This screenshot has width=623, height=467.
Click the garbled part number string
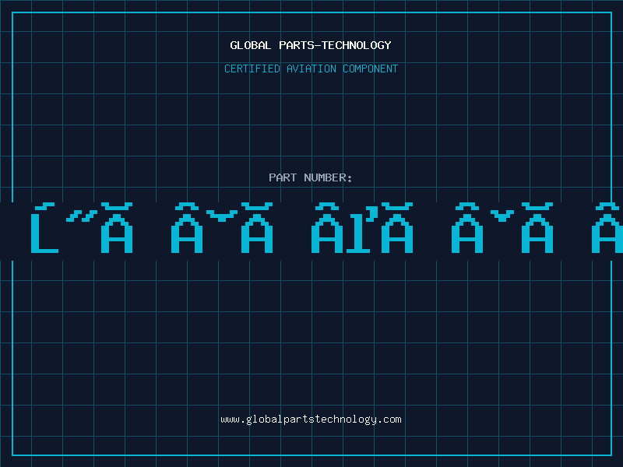(326, 228)
